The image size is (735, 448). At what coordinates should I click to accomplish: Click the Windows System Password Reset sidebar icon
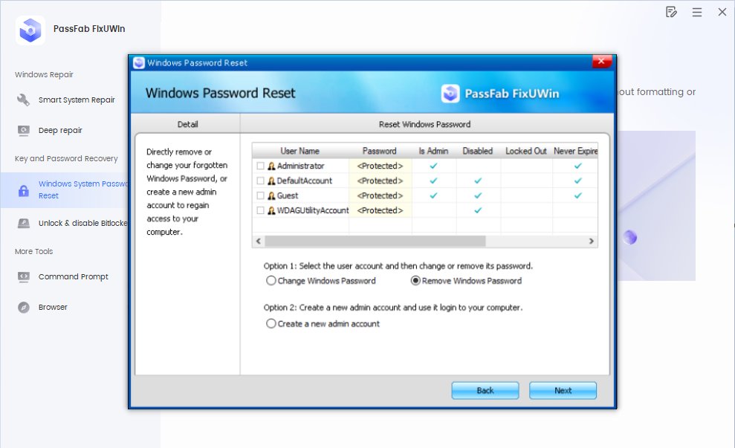[x=25, y=189]
